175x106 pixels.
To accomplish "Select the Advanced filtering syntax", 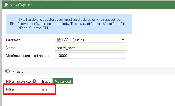I will (63, 81).
